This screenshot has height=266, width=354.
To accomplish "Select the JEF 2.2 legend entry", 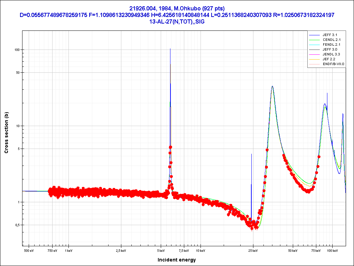I will (329, 59).
